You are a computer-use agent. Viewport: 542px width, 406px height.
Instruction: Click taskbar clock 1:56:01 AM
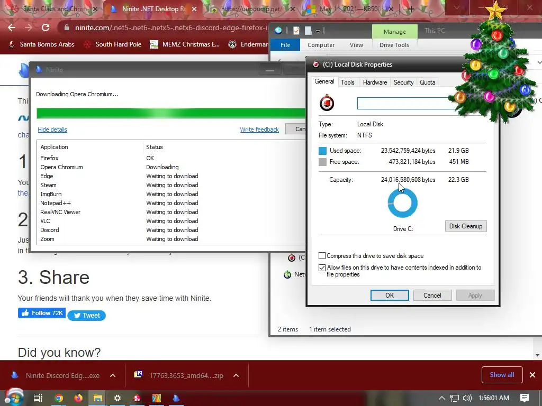(494, 398)
